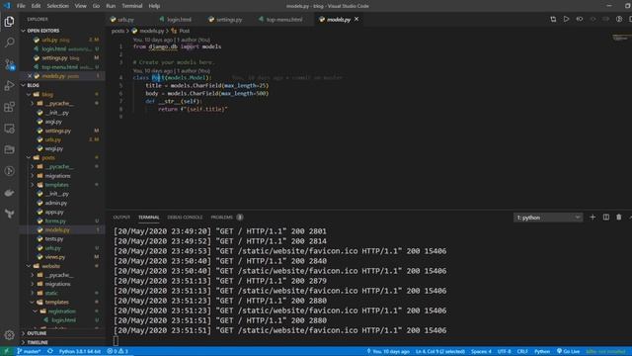Switch to the top-menu.html editor tab
This screenshot has height=356, width=632.
[x=284, y=20]
